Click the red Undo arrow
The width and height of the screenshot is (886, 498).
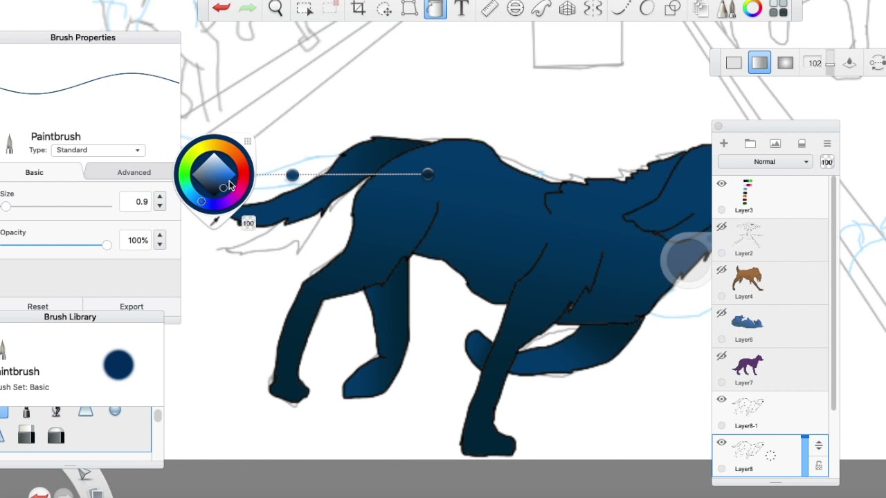(x=221, y=8)
